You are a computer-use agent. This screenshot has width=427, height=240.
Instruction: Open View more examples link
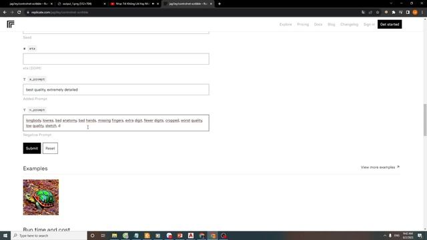380,167
